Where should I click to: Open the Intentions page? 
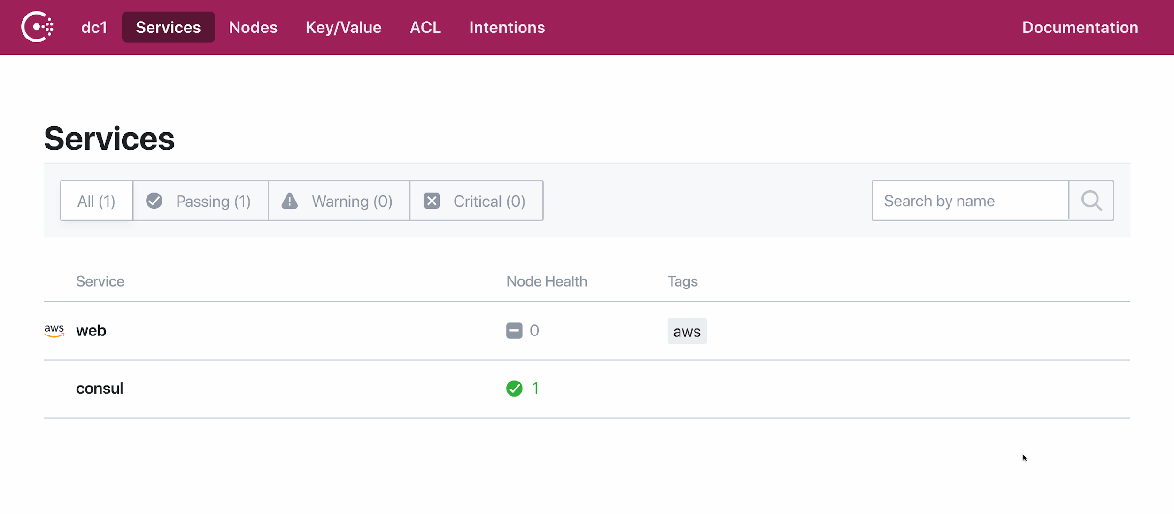click(x=507, y=27)
